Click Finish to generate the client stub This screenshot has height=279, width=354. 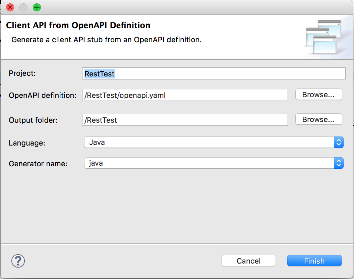(x=314, y=261)
